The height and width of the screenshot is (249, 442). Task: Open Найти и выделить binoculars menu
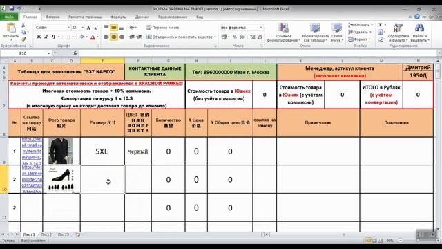[420, 33]
